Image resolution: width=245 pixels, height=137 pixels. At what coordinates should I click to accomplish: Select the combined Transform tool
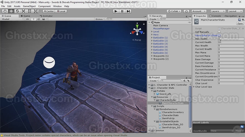coord(36,11)
